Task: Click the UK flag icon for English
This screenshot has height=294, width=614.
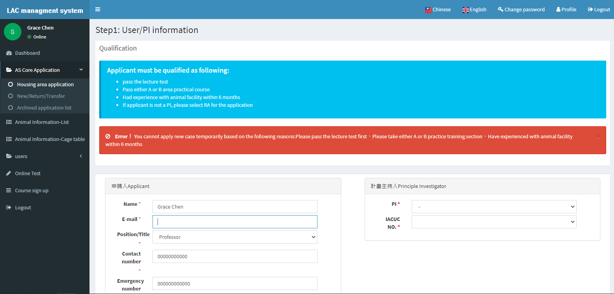Action: (x=465, y=10)
